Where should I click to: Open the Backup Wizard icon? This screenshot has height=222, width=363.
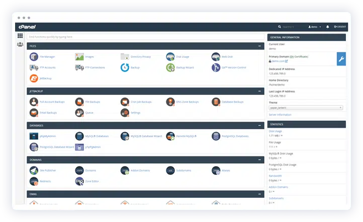pyautogui.click(x=170, y=67)
